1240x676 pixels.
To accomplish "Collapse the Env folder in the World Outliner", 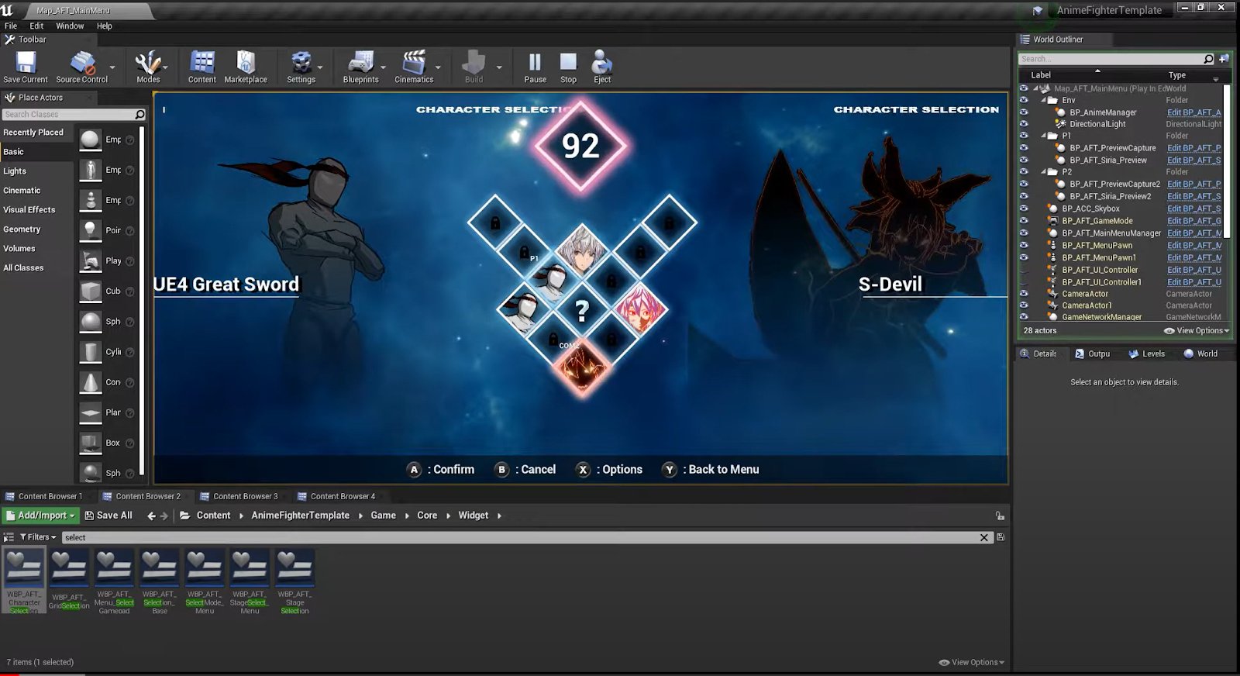I will click(x=1044, y=100).
